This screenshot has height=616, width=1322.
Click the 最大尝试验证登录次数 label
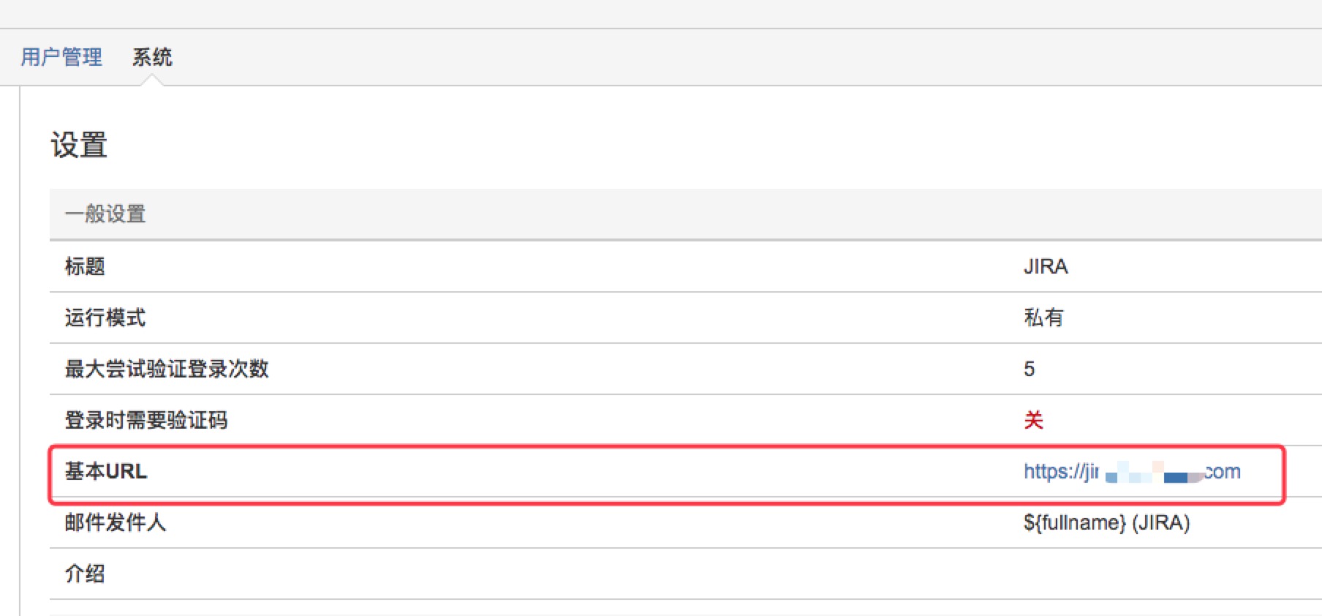point(167,369)
